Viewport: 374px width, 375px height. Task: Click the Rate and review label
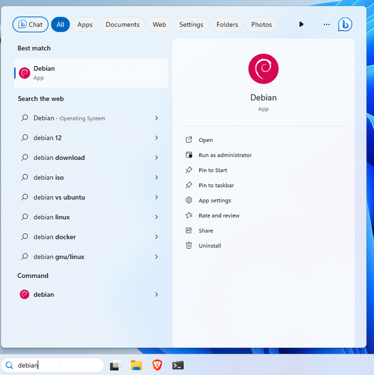click(x=219, y=216)
